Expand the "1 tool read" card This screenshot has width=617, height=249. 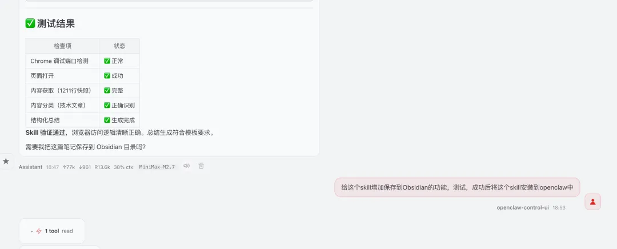(x=52, y=231)
